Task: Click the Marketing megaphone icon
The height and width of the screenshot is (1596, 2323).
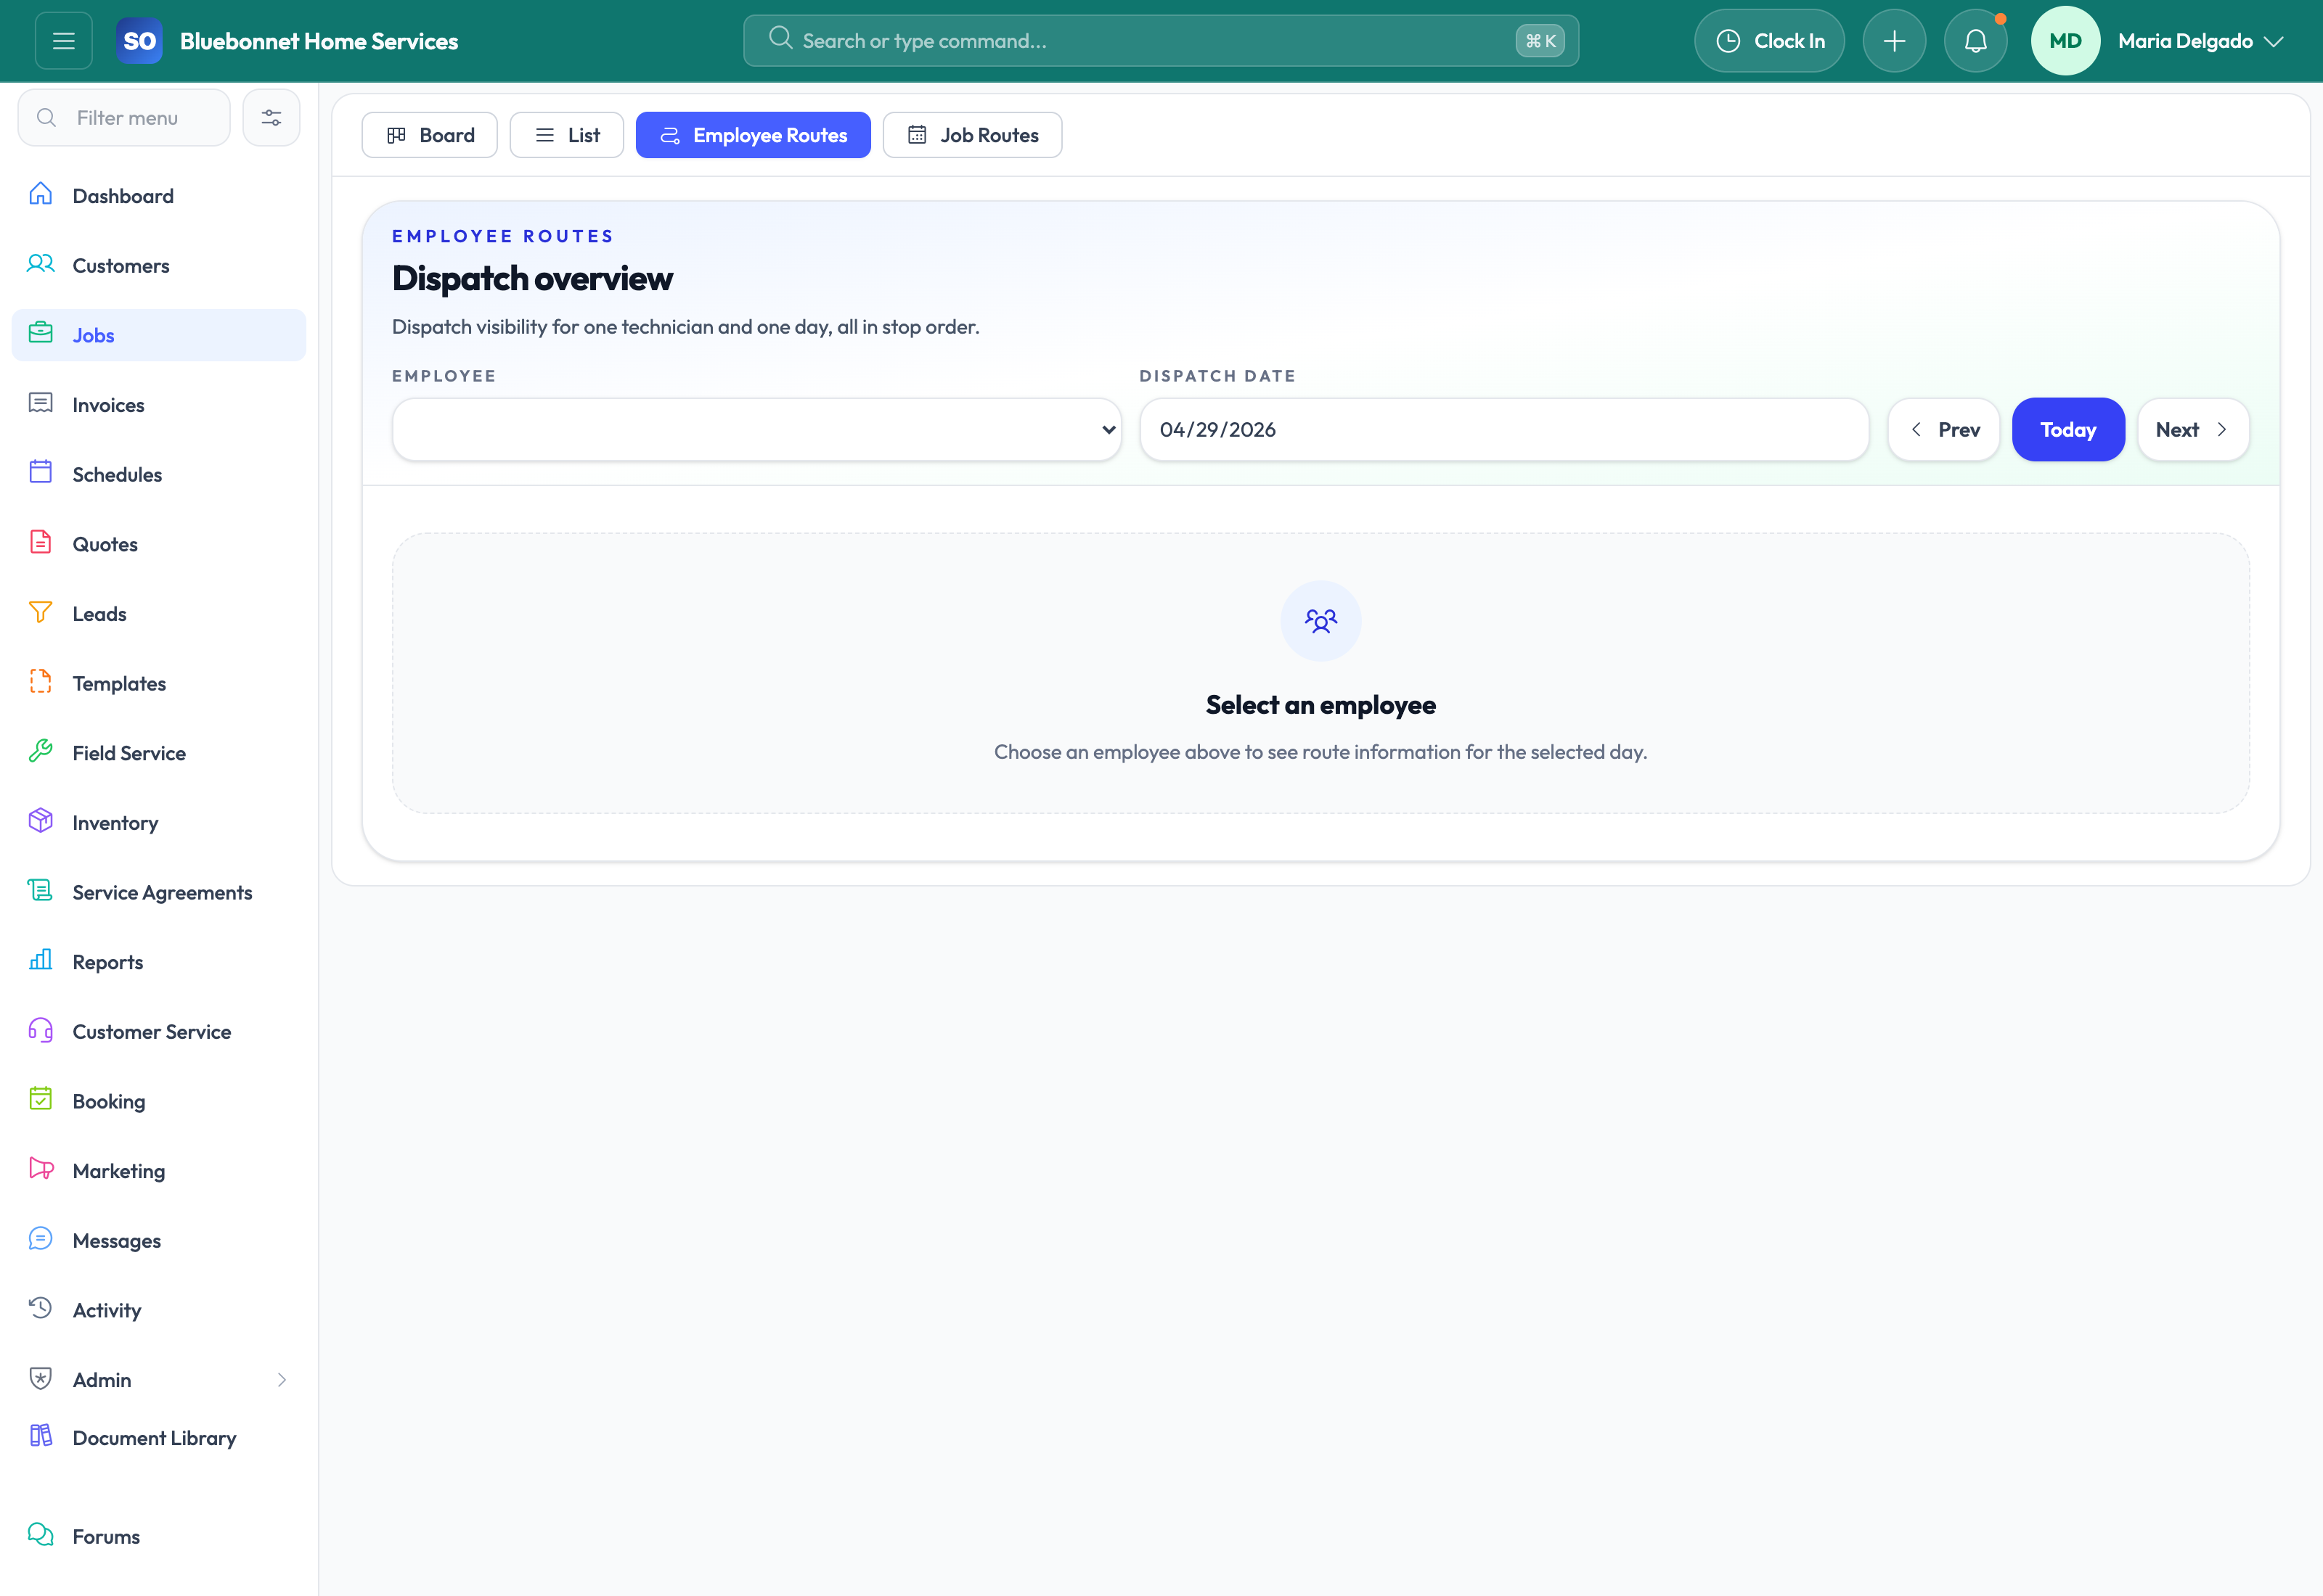Action: coord(41,1169)
